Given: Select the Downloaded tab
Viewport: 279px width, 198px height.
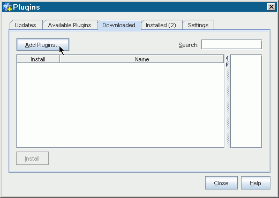Looking at the screenshot, I should pyautogui.click(x=119, y=25).
